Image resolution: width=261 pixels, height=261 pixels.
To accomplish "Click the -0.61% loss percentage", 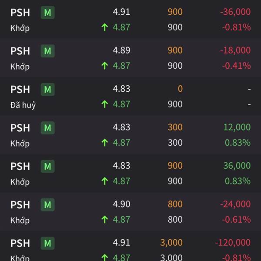I will pos(236,220).
